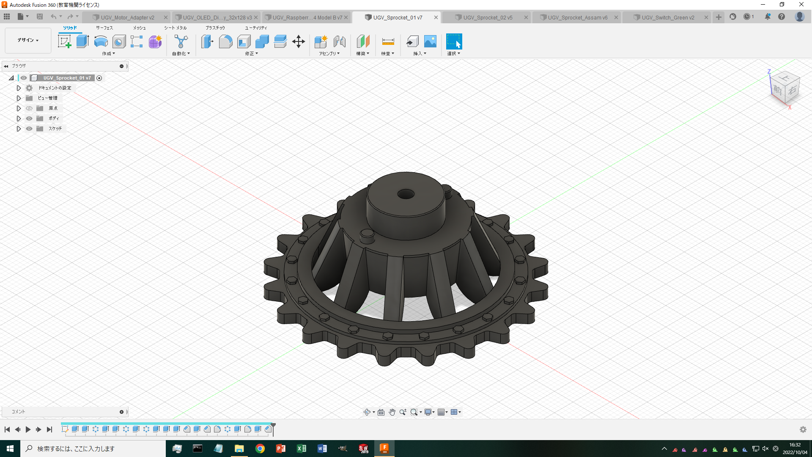The width and height of the screenshot is (812, 457).
Task: Show the hidden 原点 folder
Action: coord(29,108)
